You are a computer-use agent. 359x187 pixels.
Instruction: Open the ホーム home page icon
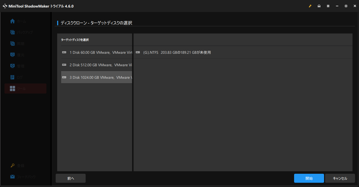click(x=12, y=21)
